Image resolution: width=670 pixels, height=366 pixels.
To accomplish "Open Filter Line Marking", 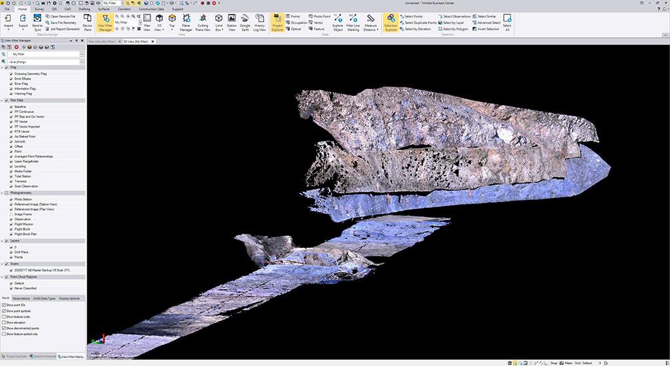I will (353, 22).
